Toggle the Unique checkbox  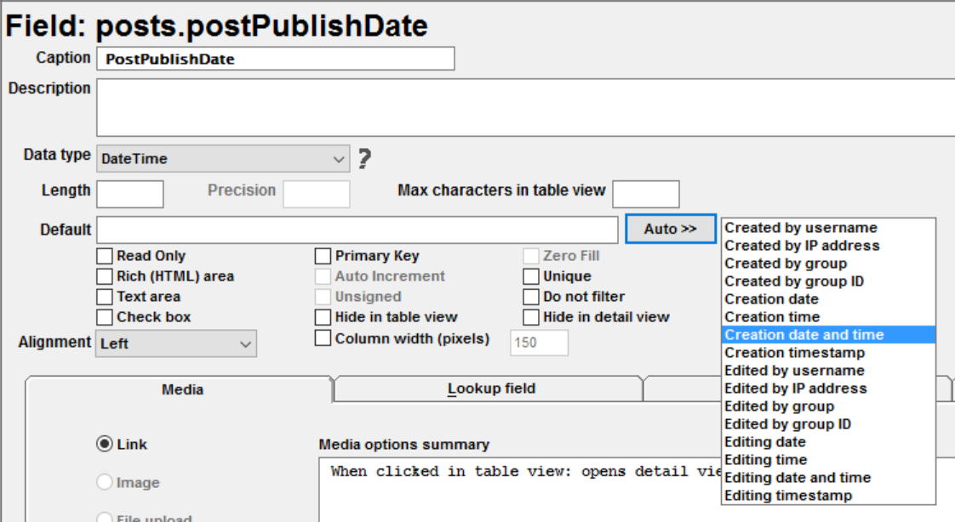click(531, 276)
